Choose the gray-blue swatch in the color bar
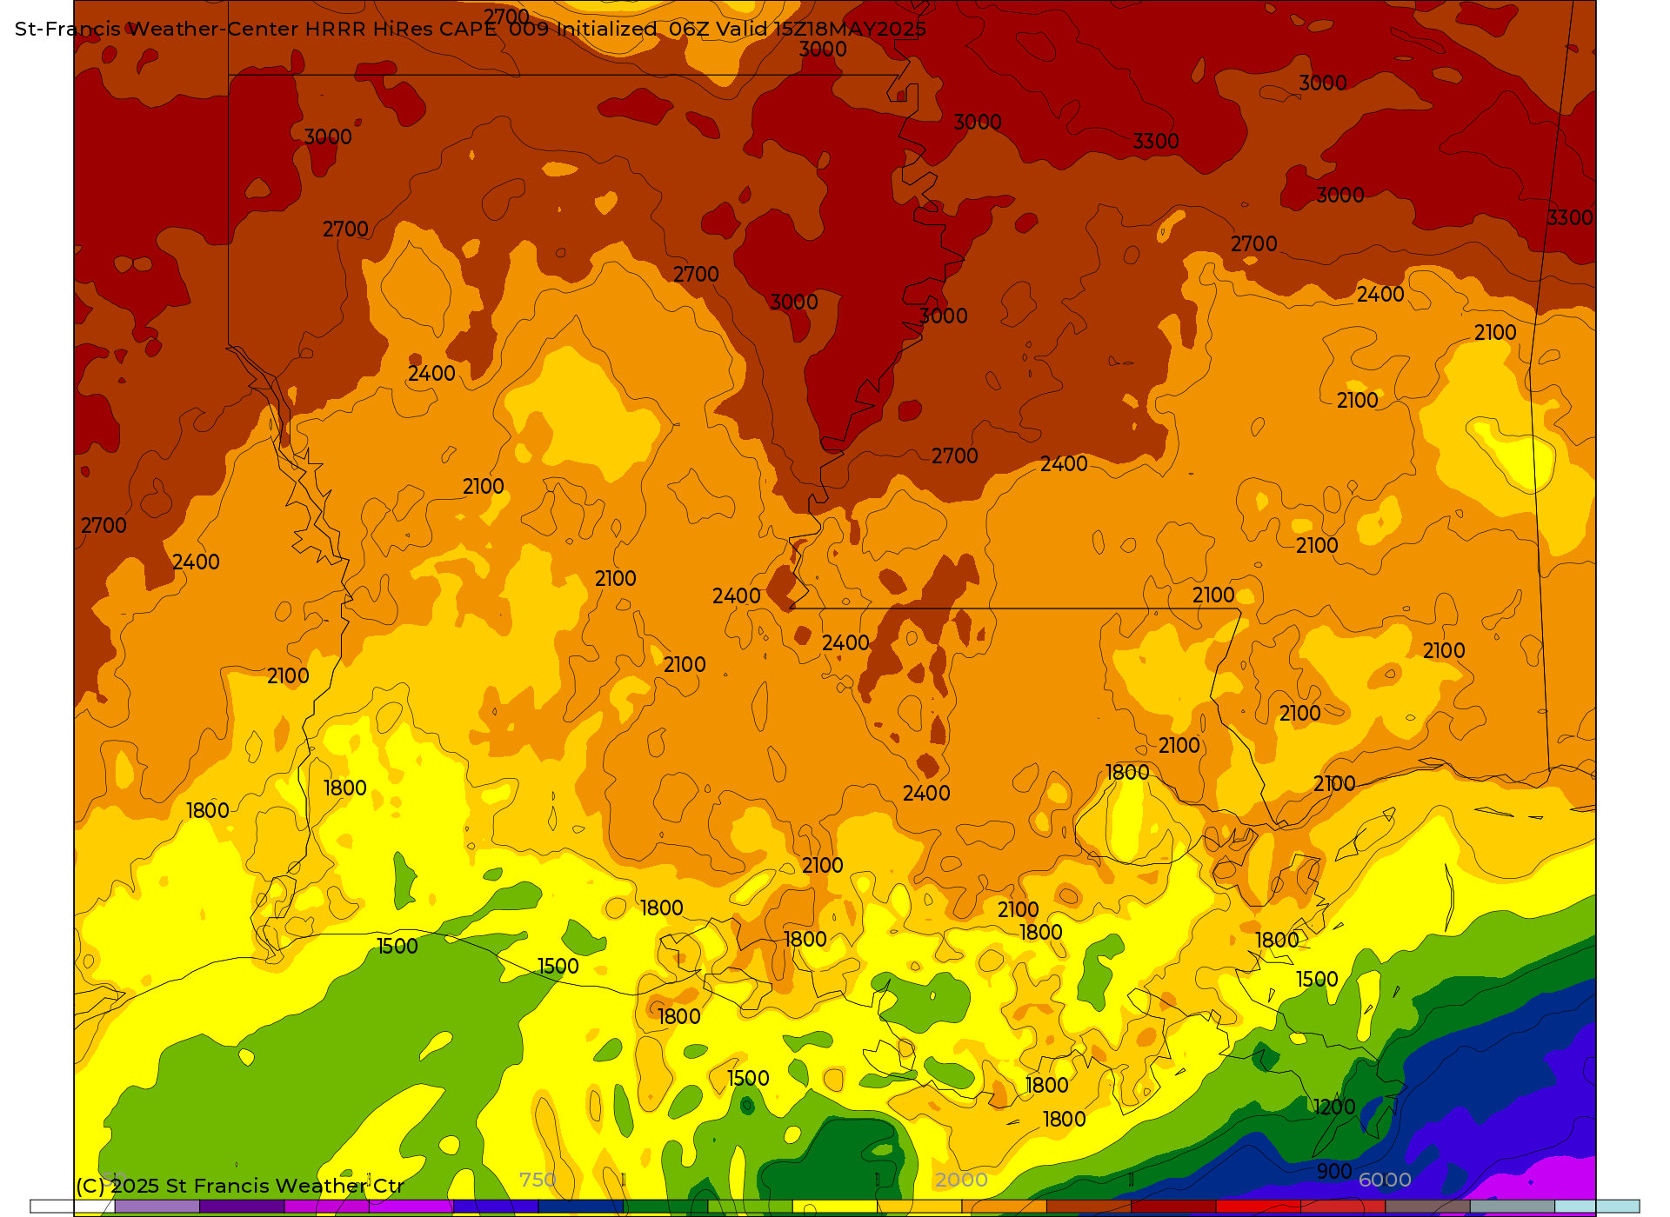Image resolution: width=1670 pixels, height=1217 pixels. [1513, 1207]
